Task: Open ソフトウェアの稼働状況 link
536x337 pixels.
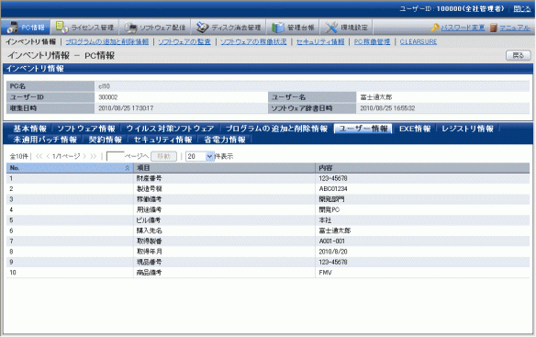Action: [253, 41]
